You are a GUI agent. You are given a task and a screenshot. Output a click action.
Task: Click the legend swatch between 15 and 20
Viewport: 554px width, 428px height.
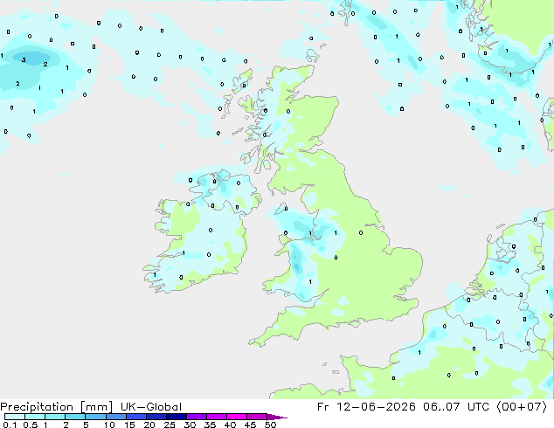[136, 417]
